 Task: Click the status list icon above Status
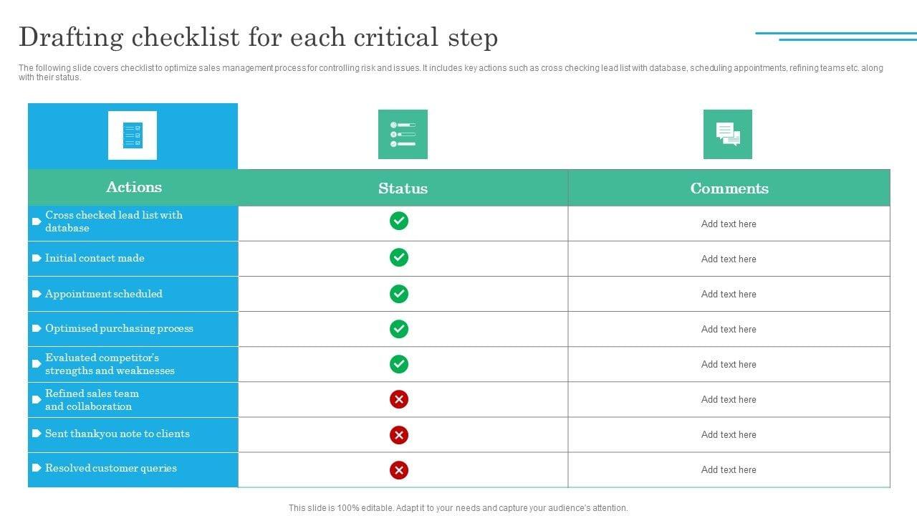pyautogui.click(x=403, y=134)
